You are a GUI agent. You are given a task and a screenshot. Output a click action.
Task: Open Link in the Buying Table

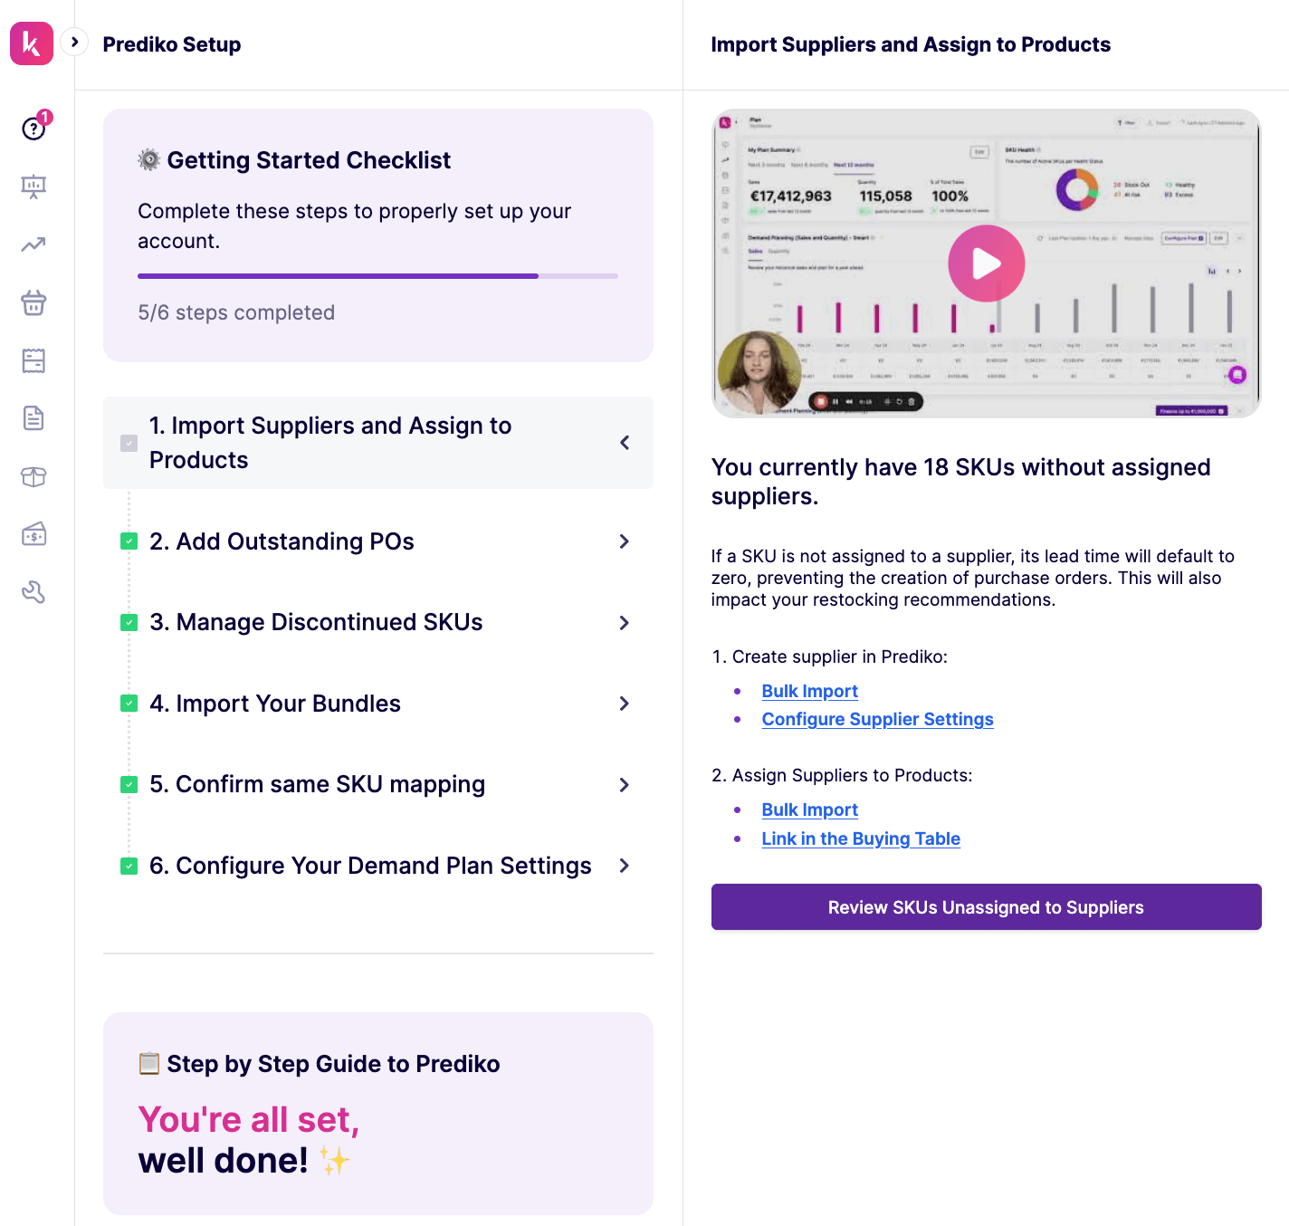point(861,838)
